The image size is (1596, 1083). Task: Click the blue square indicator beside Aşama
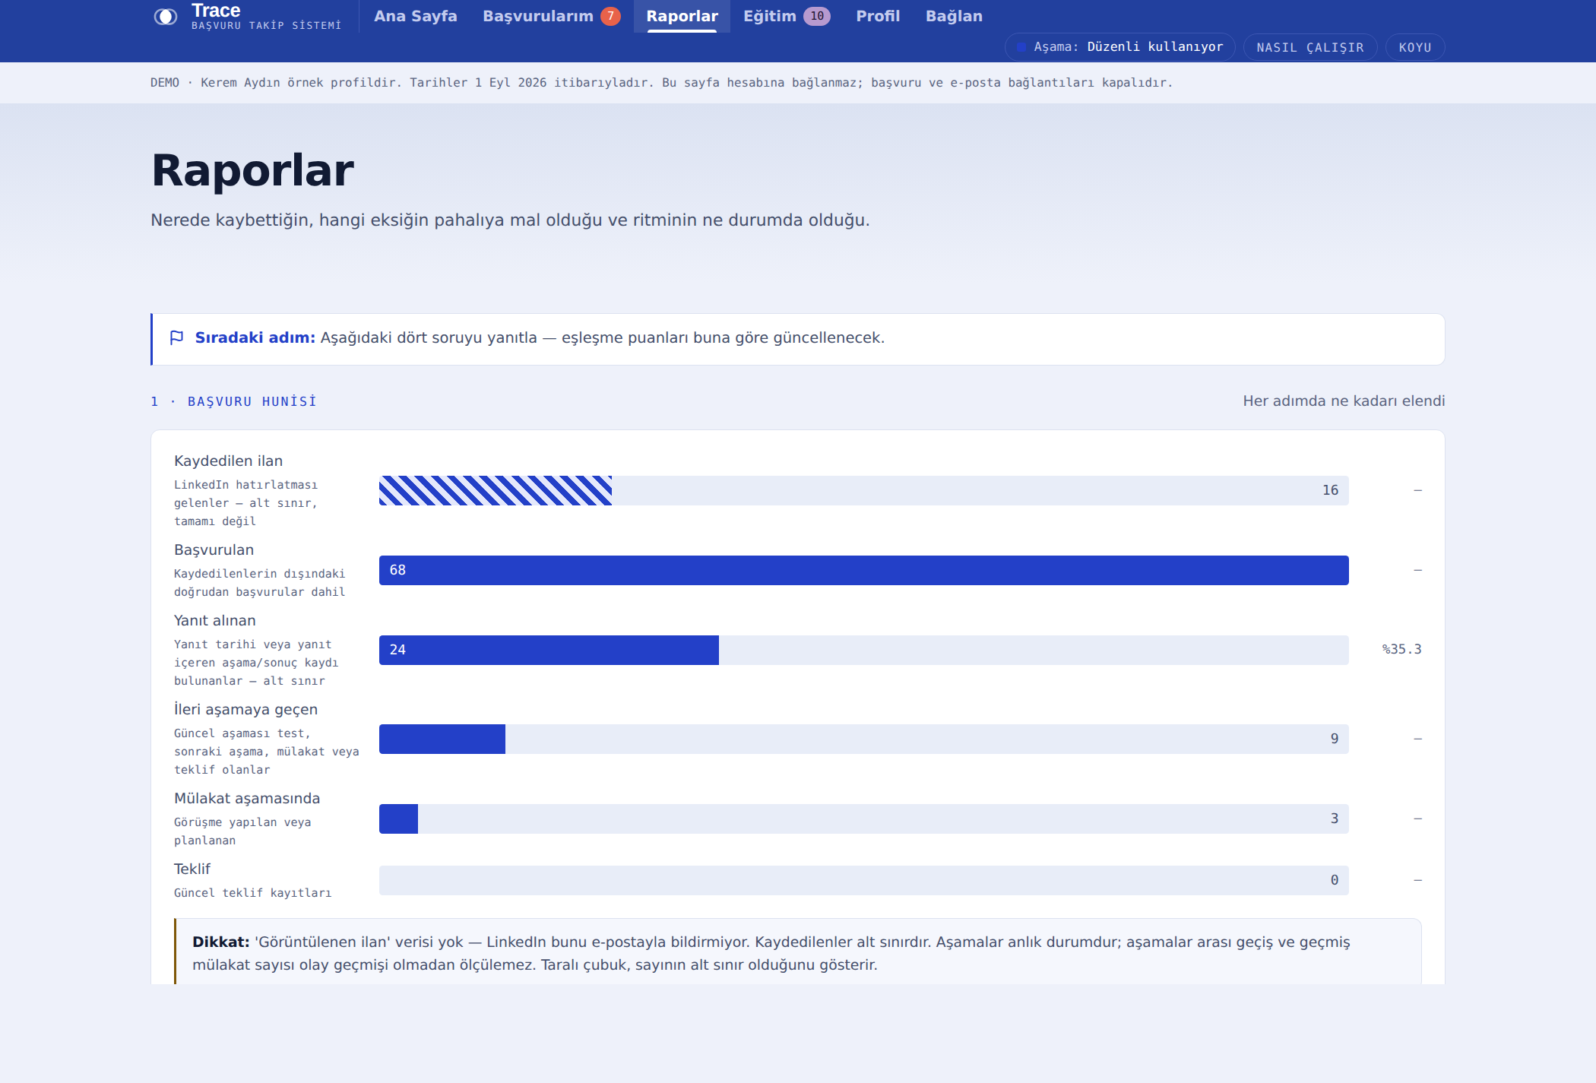[x=1021, y=47]
